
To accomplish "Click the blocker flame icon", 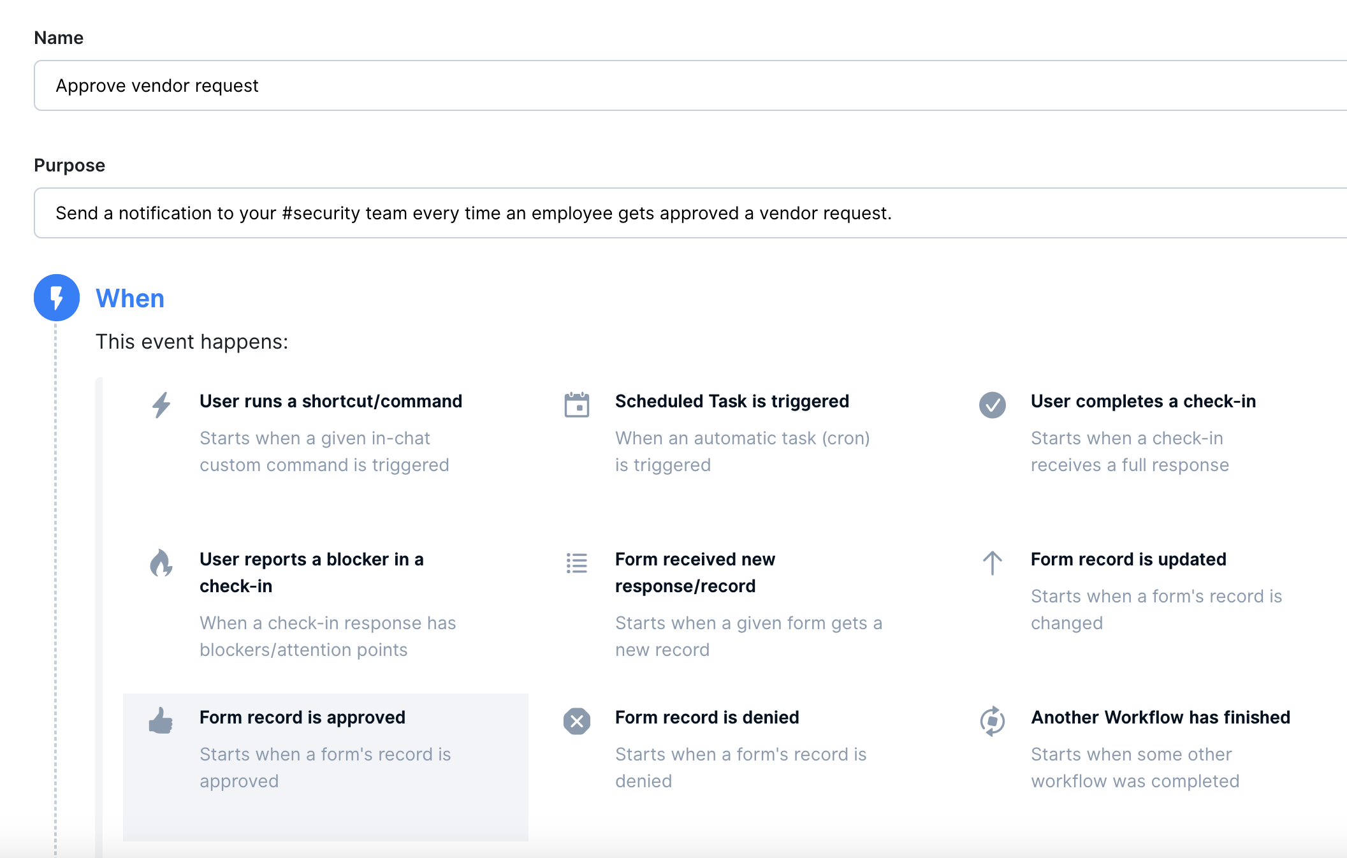I will point(161,563).
